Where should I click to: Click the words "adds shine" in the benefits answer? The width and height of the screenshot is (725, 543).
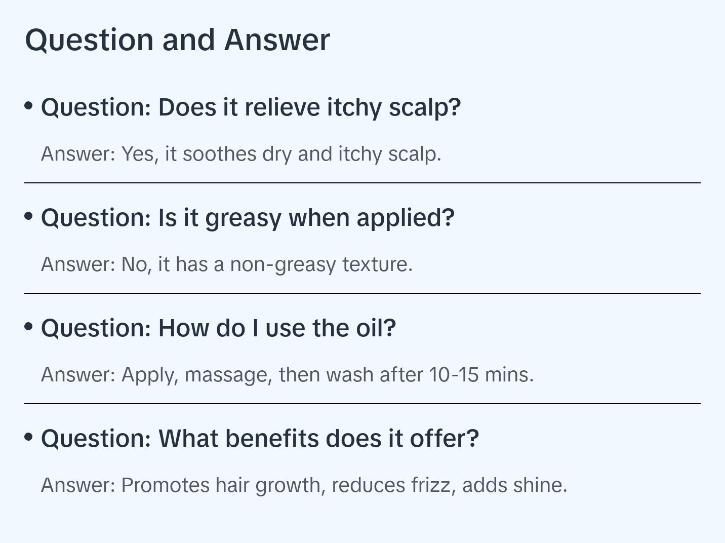tap(514, 485)
